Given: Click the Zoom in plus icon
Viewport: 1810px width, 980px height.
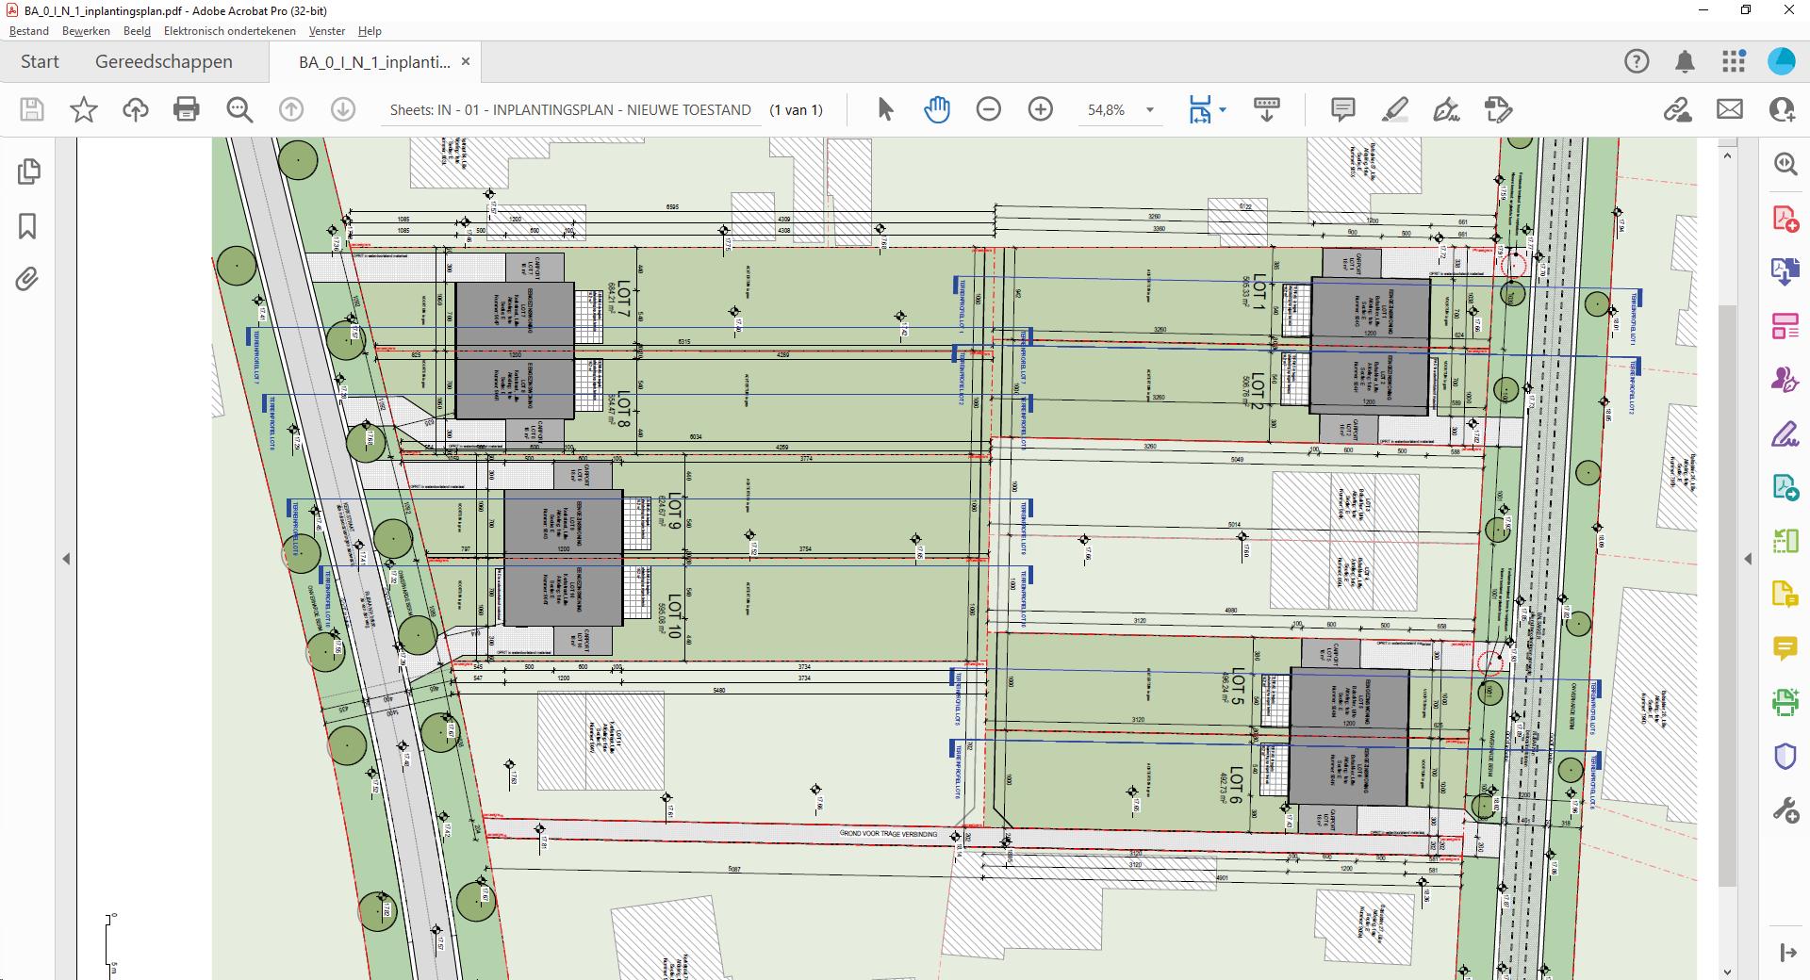Looking at the screenshot, I should (1040, 109).
